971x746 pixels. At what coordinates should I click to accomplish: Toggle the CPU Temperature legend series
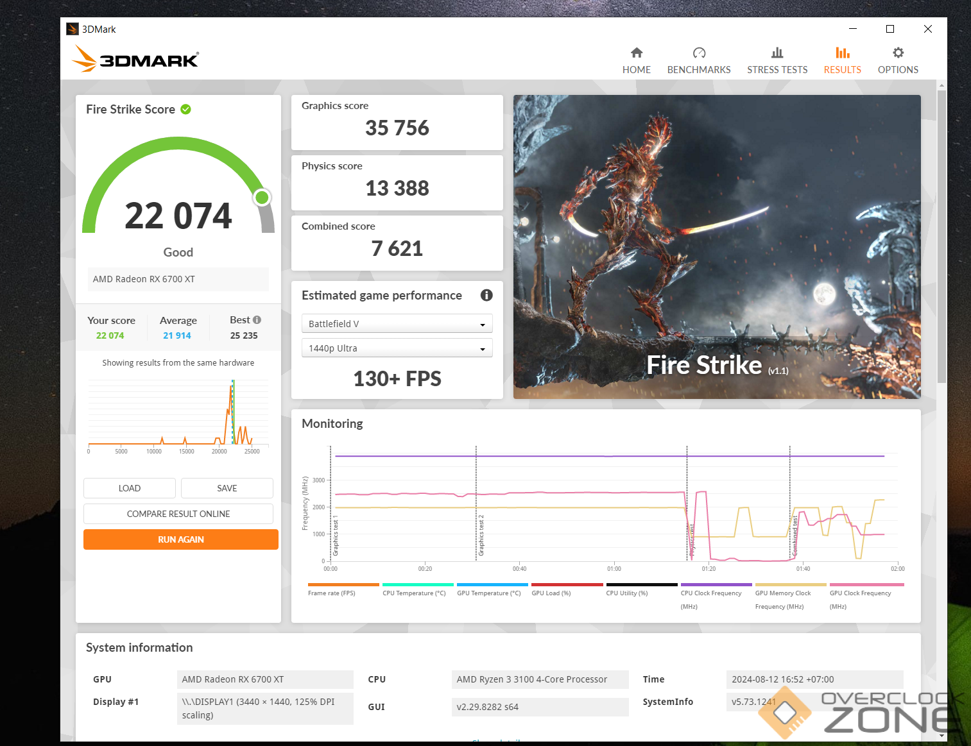(418, 591)
